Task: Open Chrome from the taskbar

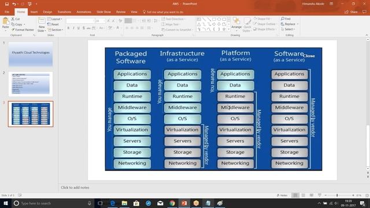Action: coord(172,203)
